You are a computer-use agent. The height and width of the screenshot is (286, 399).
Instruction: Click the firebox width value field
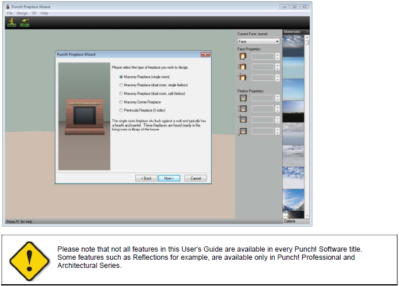coord(262,98)
